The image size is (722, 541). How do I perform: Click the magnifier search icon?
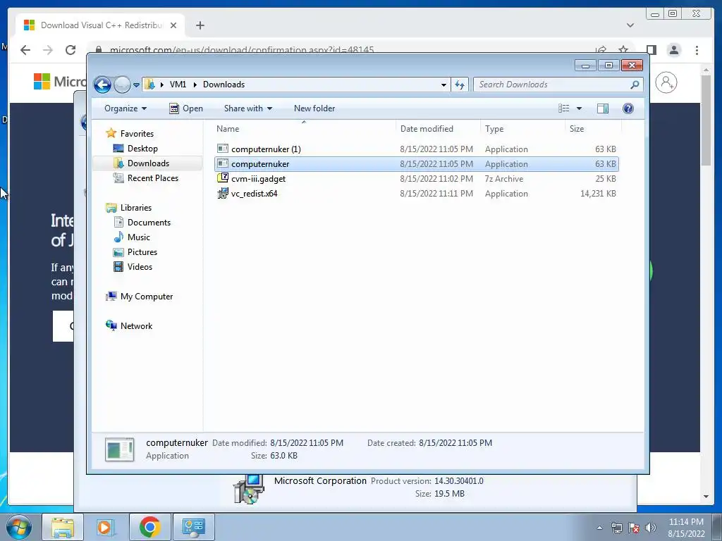click(x=635, y=85)
